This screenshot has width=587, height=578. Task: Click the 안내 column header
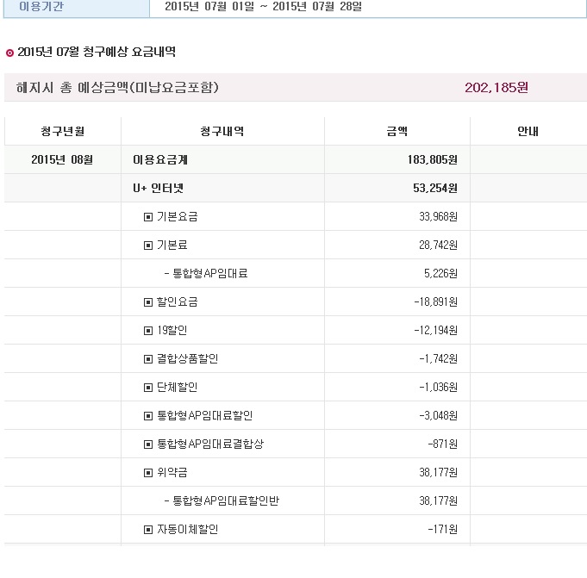coord(528,131)
